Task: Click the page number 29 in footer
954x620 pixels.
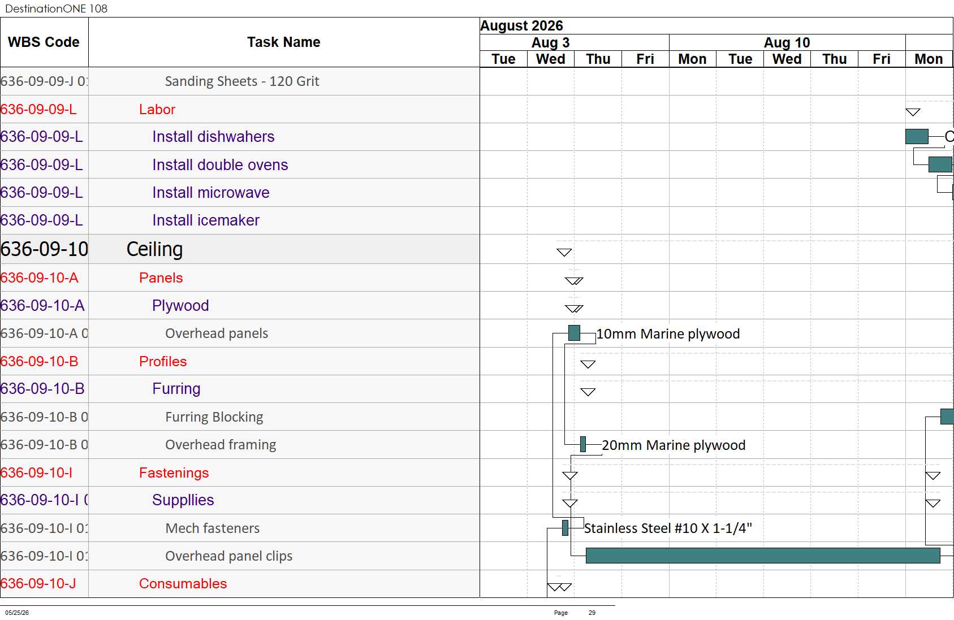Action: click(592, 613)
